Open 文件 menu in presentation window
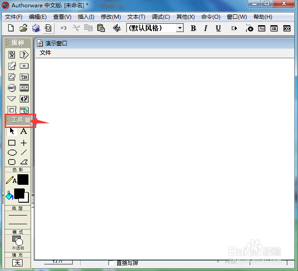The image size is (298, 271). [x=45, y=53]
